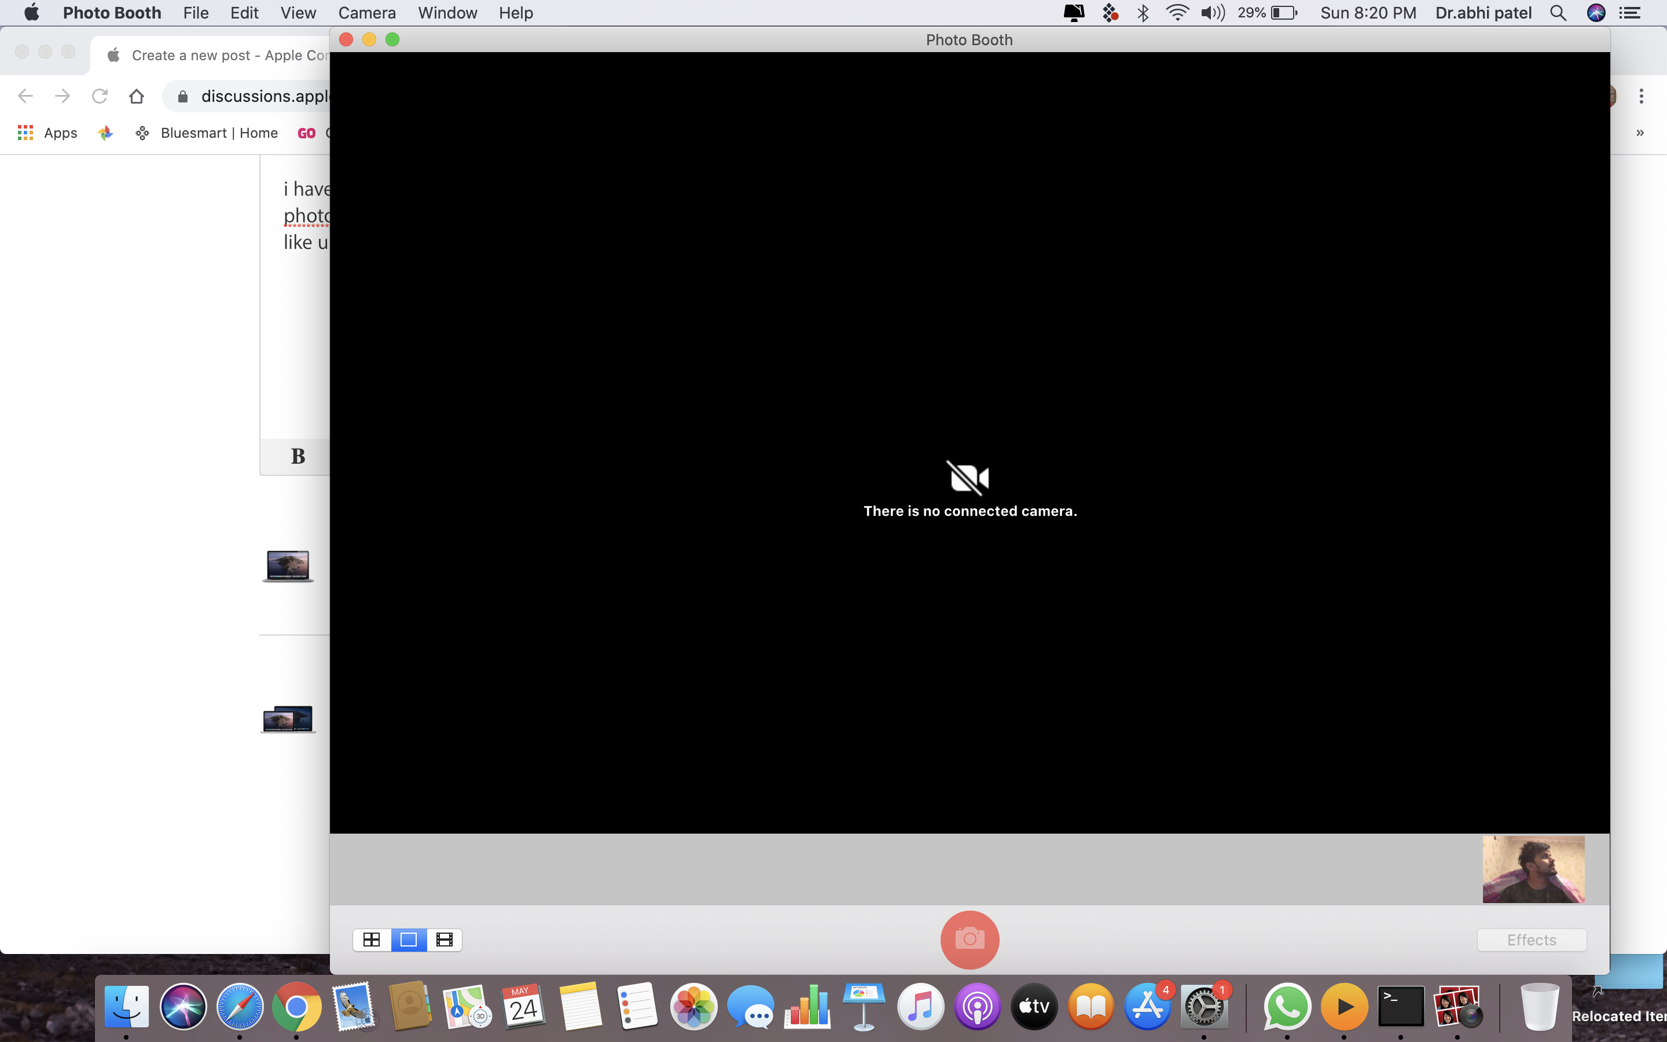Open the View menu
Viewport: 1667px width, 1042px height.
[x=298, y=13]
